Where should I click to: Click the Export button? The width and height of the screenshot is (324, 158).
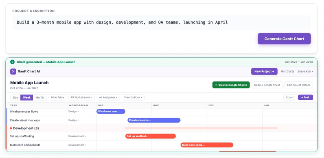290,97
